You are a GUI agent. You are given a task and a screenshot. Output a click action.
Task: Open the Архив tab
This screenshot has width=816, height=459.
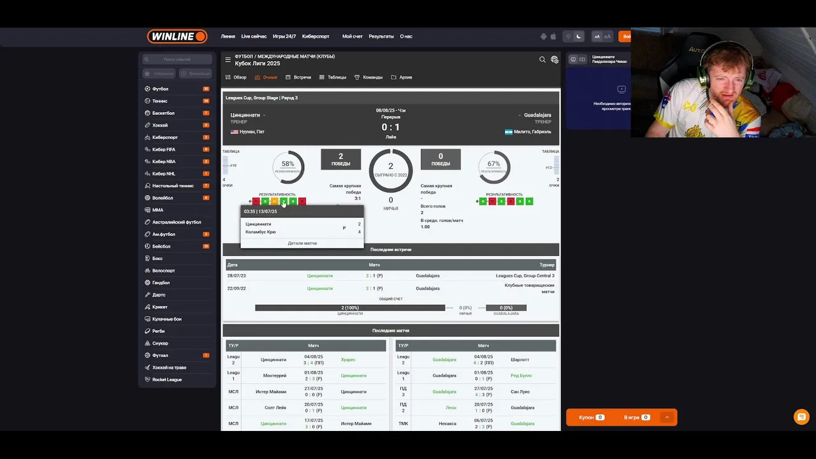(402, 77)
